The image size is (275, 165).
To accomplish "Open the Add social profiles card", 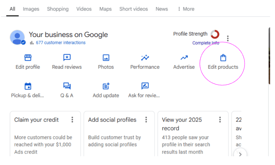I will [x=119, y=134].
